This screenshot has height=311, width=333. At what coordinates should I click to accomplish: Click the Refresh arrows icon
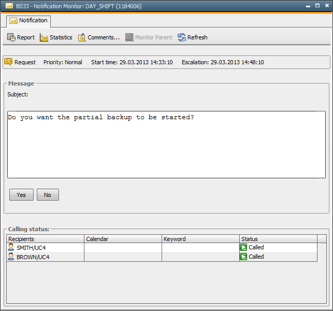[182, 37]
